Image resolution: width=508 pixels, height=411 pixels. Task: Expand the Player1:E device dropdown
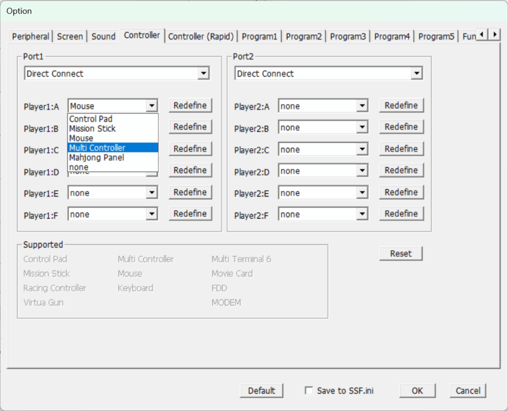click(152, 193)
